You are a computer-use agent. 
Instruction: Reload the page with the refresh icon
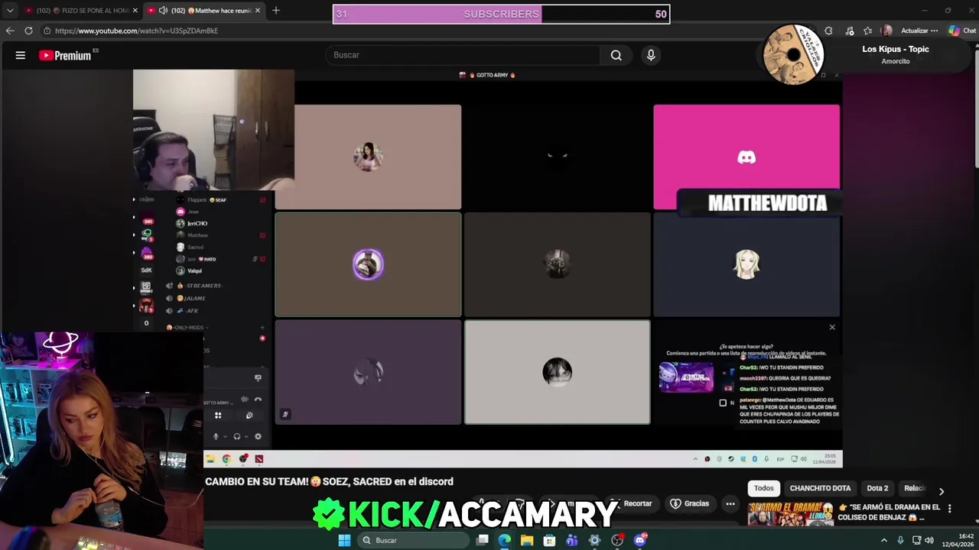(28, 31)
